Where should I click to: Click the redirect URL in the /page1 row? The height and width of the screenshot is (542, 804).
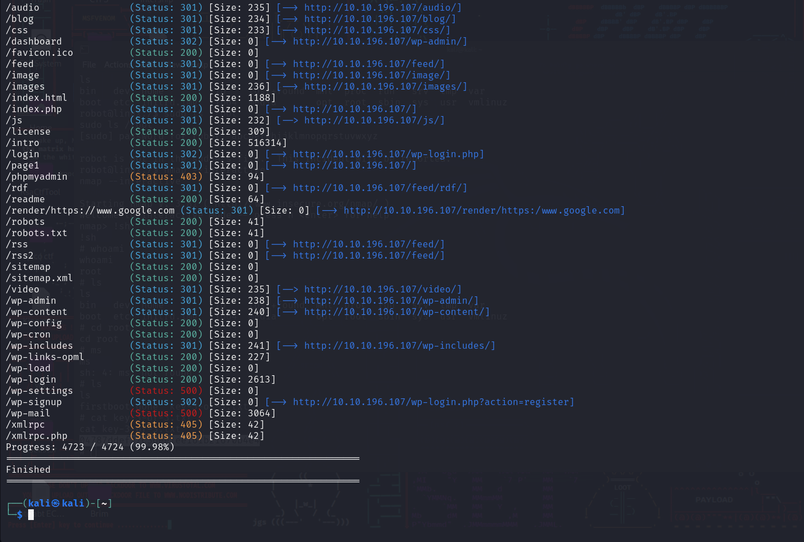352,165
